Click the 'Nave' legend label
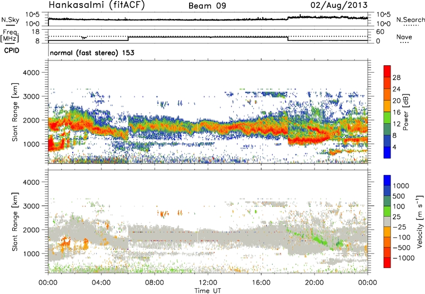Viewport: 425px width, 294px height. pyautogui.click(x=404, y=37)
